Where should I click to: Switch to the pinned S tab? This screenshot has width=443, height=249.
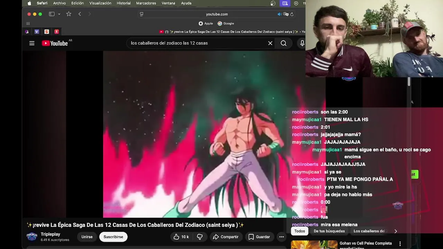click(x=47, y=32)
